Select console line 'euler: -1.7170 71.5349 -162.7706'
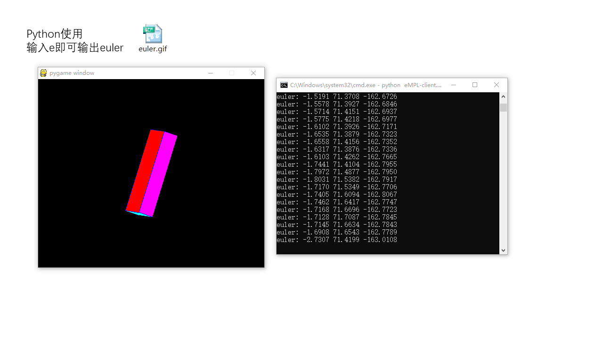The width and height of the screenshot is (603, 339). [x=337, y=187]
